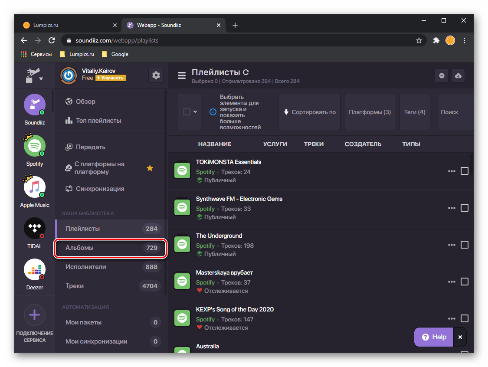Viewport: 488px width, 367px height.
Task: Click the Поиск search field
Action: click(455, 112)
